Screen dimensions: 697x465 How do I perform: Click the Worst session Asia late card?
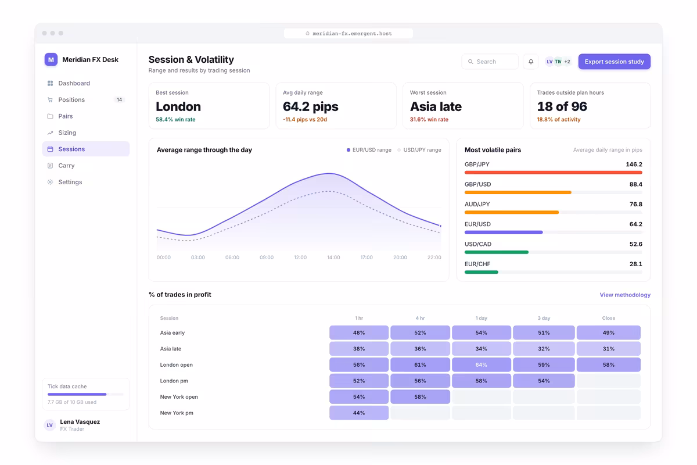463,106
